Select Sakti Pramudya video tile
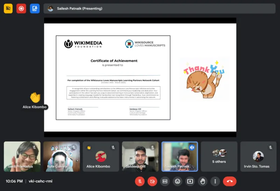Viewport: 280px width, 191px height. click(x=22, y=157)
